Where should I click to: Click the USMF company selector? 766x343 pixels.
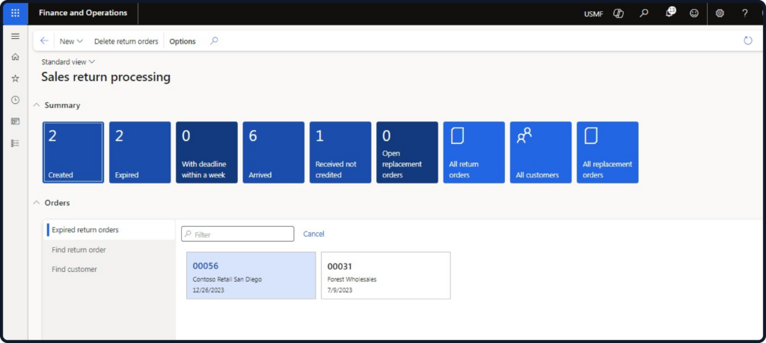tap(593, 13)
